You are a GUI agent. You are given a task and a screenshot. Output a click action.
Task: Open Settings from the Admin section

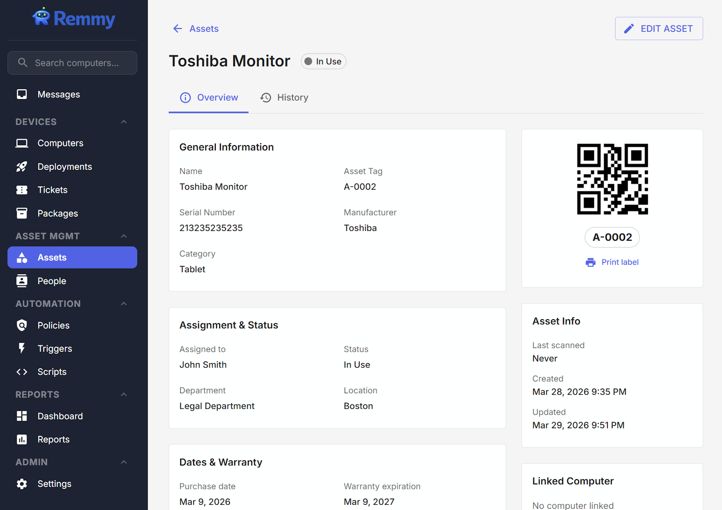[54, 484]
